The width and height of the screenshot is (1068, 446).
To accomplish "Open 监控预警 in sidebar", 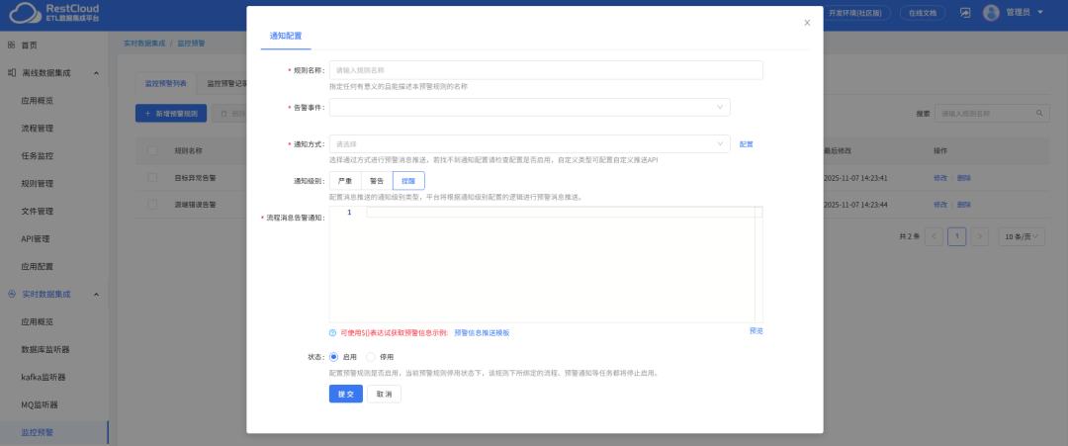I will [x=38, y=432].
